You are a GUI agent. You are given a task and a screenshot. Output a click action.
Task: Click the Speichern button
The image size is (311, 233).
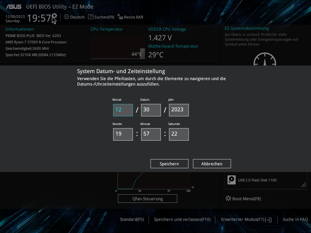(x=169, y=164)
